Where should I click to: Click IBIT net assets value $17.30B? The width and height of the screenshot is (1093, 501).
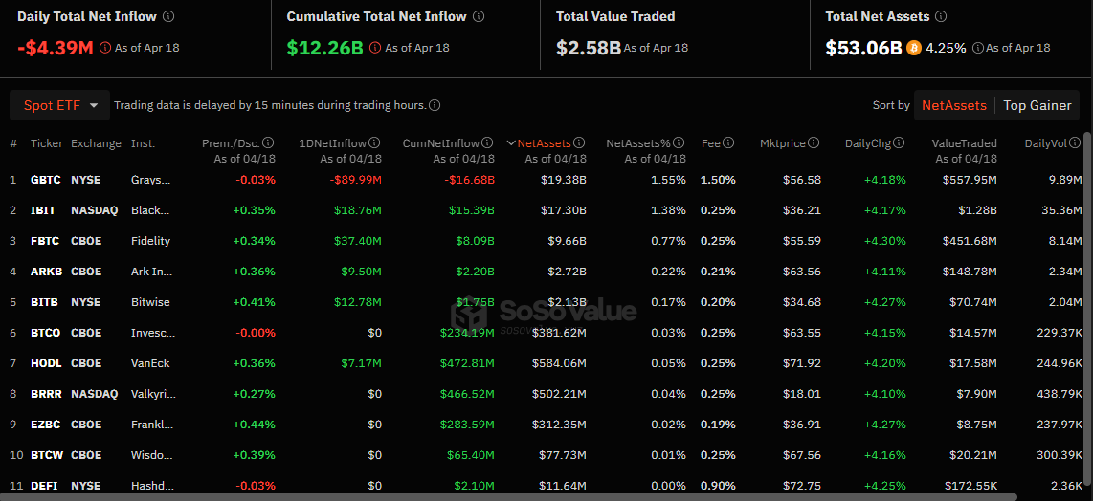(563, 209)
